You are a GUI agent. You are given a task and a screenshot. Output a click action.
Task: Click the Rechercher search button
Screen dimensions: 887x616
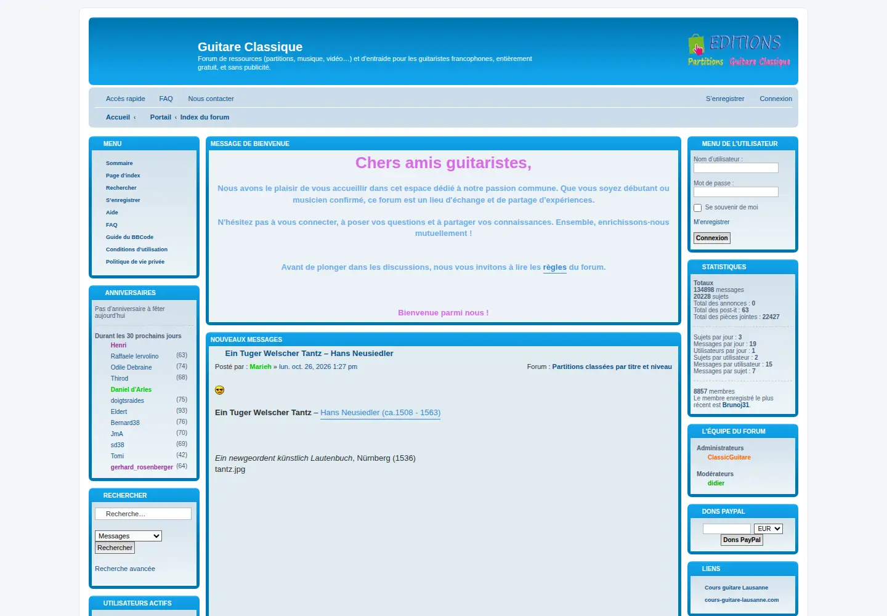click(x=115, y=548)
